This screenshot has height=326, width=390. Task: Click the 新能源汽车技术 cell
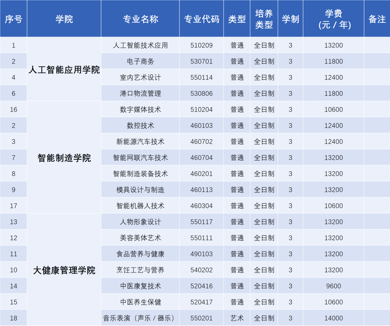[x=140, y=142]
